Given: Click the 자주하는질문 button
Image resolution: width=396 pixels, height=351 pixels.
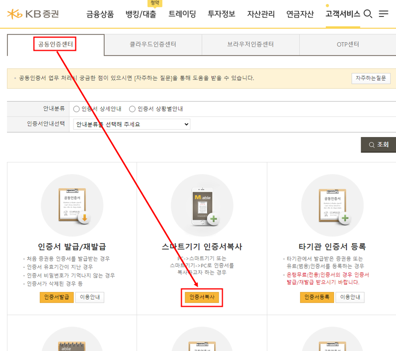Looking at the screenshot, I should pyautogui.click(x=371, y=78).
